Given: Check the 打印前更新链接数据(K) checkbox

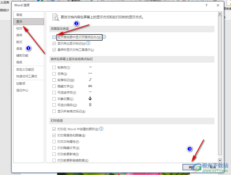Looking at the screenshot, I should (x=54, y=160).
